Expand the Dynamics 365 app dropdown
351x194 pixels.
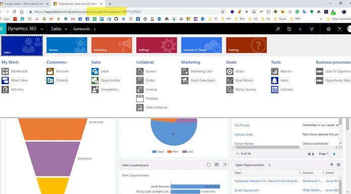pos(42,29)
